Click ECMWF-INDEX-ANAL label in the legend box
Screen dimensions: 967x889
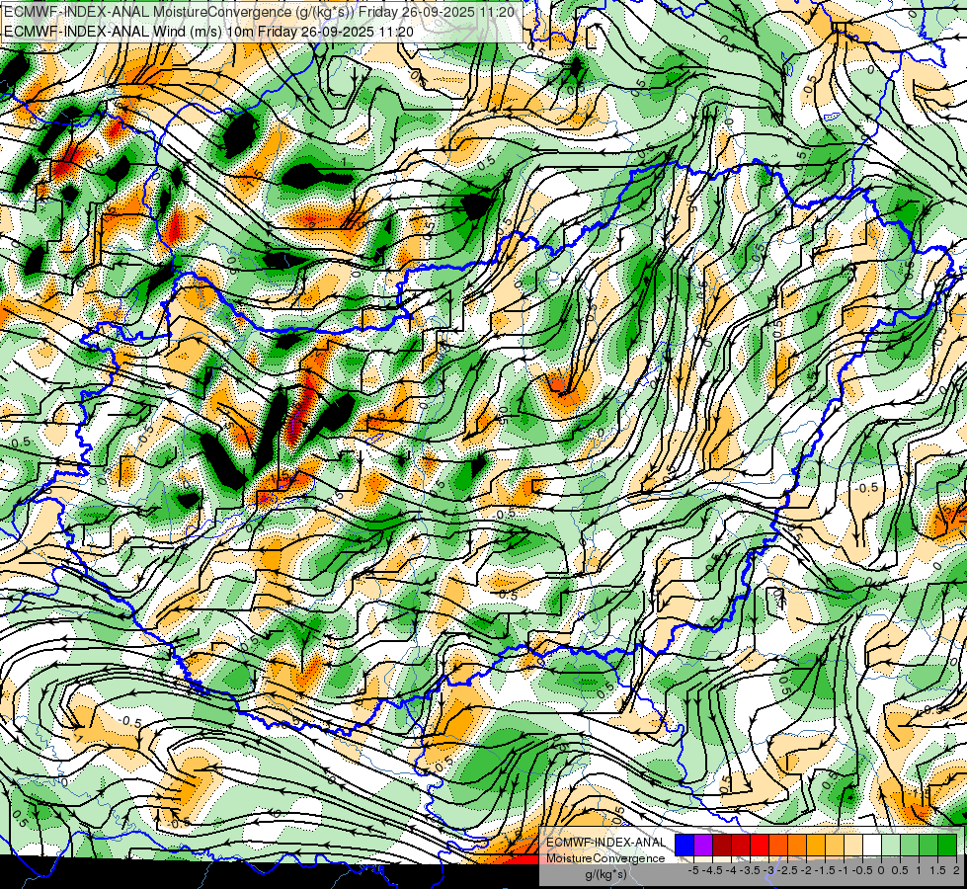tap(605, 843)
